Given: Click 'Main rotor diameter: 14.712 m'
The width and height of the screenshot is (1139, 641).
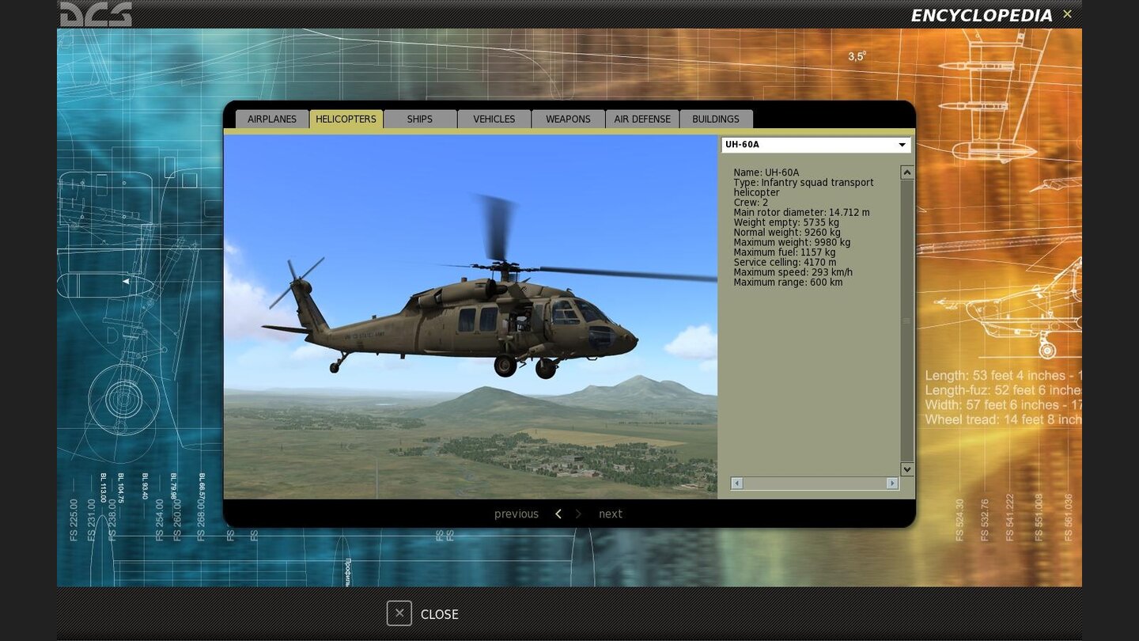Looking at the screenshot, I should [801, 213].
